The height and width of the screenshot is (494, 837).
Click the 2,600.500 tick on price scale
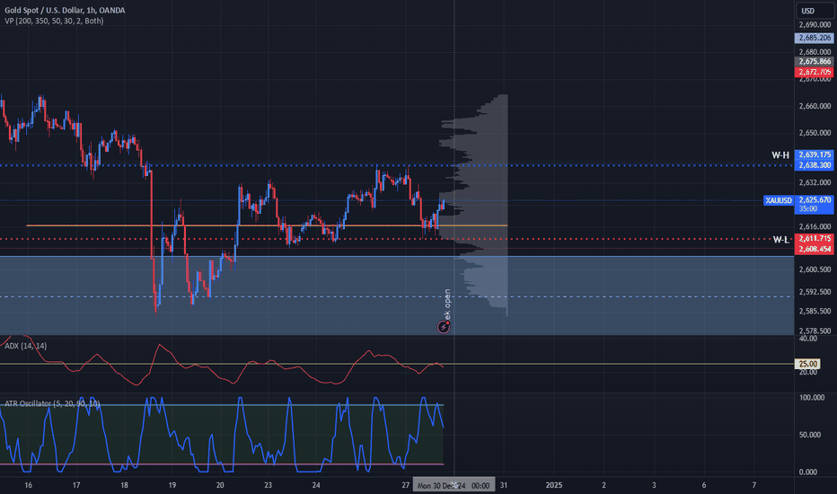click(815, 269)
